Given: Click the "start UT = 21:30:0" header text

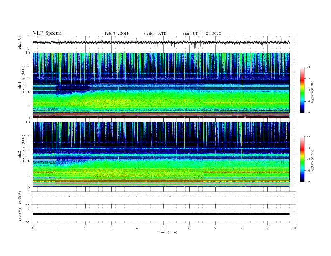Looking at the screenshot, I should pyautogui.click(x=202, y=33).
